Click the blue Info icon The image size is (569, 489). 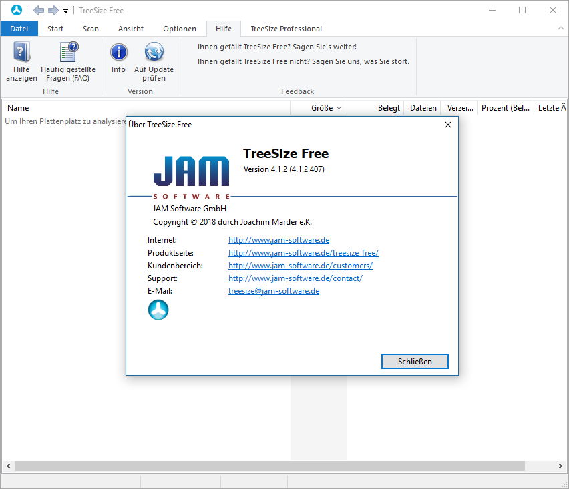(x=119, y=52)
